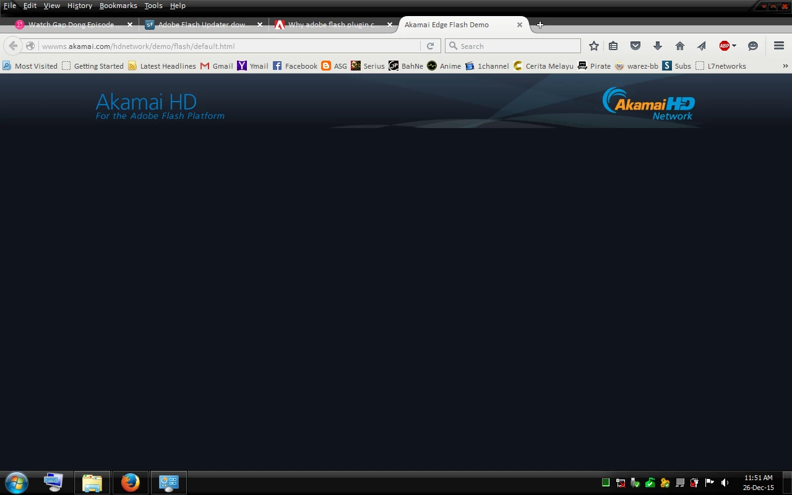Expand Adblock Plus dropdown arrow
Viewport: 792px width, 495px height.
[734, 46]
